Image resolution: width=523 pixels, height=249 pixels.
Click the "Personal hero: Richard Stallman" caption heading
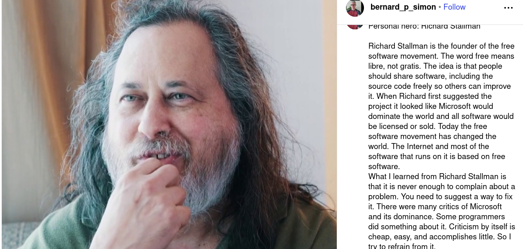pyautogui.click(x=424, y=26)
